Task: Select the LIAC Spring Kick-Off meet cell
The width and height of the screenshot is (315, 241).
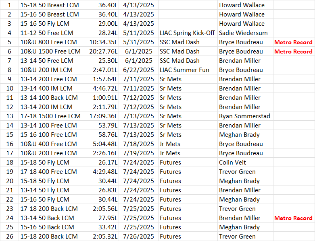Action: [187, 33]
